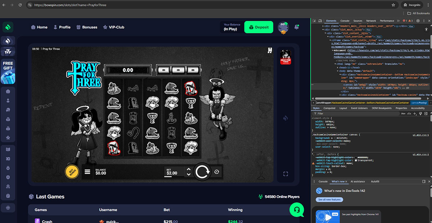This screenshot has height=223, width=432.
Task: Select the Pray for Three game thumbnail
Action: click(285, 57)
